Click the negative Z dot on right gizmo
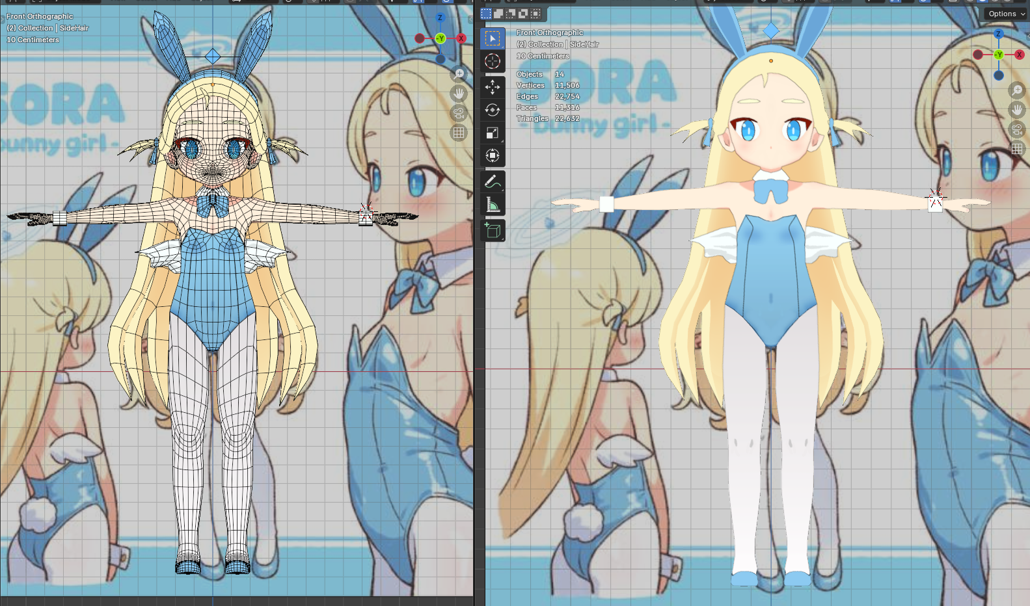The height and width of the screenshot is (606, 1030). coord(999,75)
